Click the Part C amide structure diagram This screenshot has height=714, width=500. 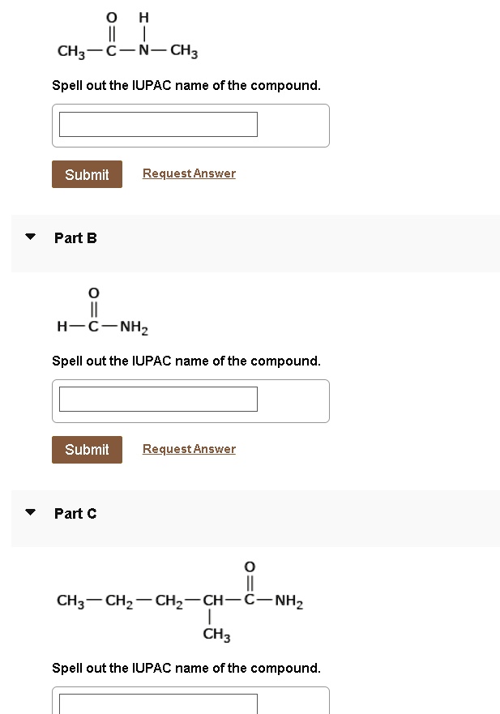coord(180,602)
